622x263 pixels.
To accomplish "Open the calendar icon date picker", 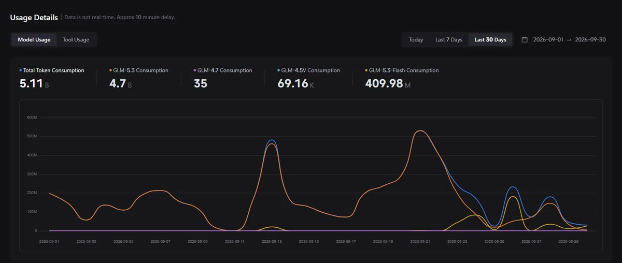I will (x=525, y=40).
